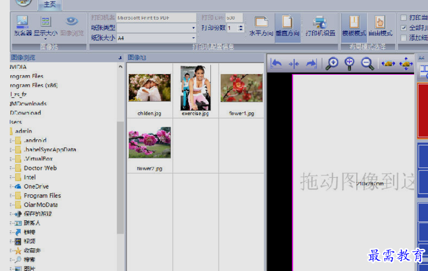Open the 搜索 searches folder

tap(29, 260)
